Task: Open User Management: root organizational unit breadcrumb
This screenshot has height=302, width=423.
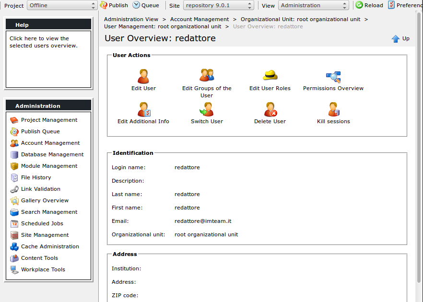Action: pos(163,26)
